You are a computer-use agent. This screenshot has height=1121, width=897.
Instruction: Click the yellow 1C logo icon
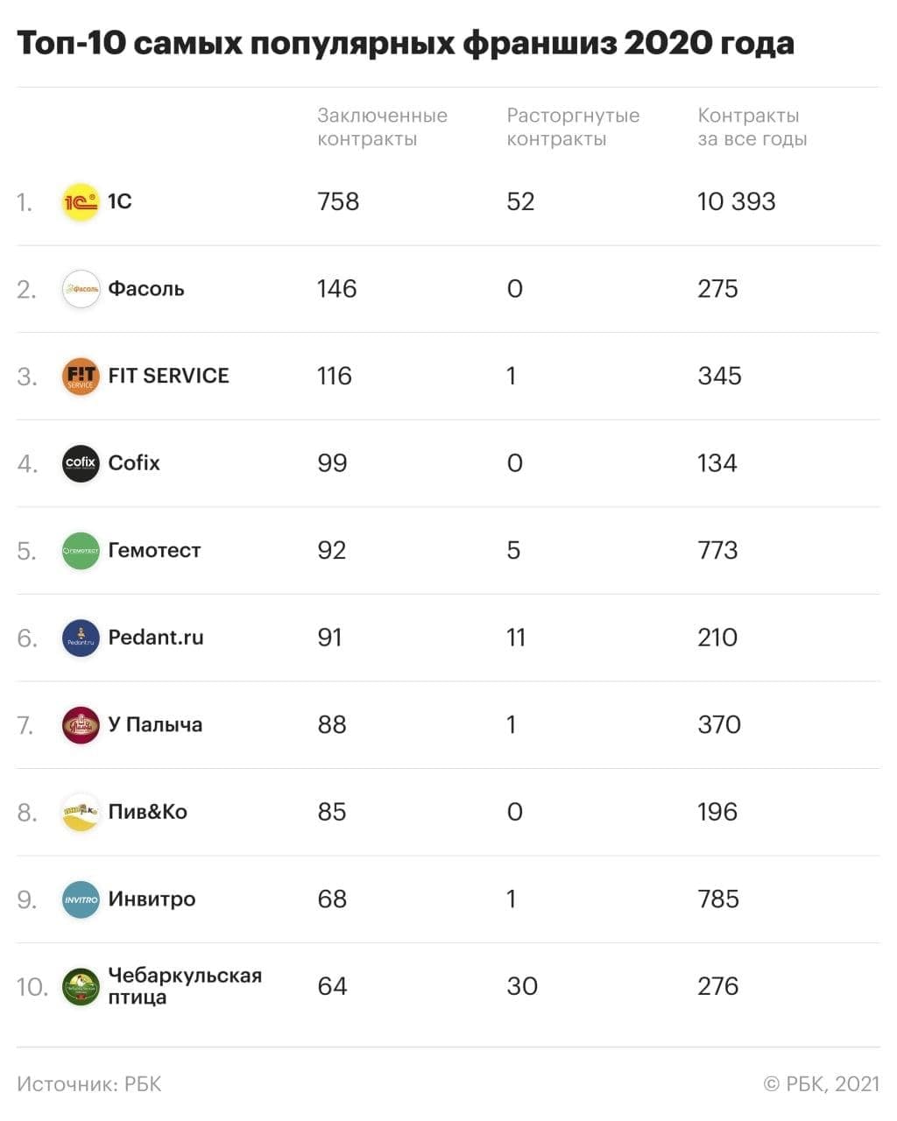pos(81,202)
